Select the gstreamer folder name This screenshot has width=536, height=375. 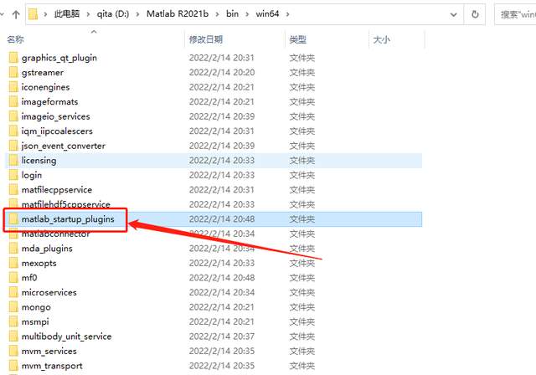pyautogui.click(x=43, y=73)
